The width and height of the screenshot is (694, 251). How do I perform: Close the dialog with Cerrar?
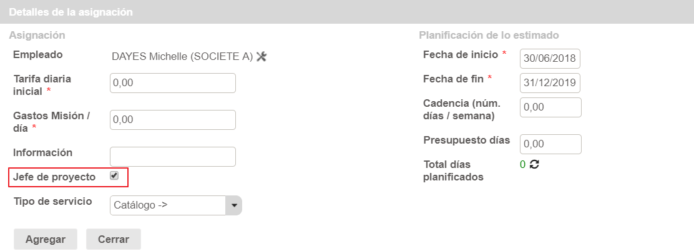114,239
